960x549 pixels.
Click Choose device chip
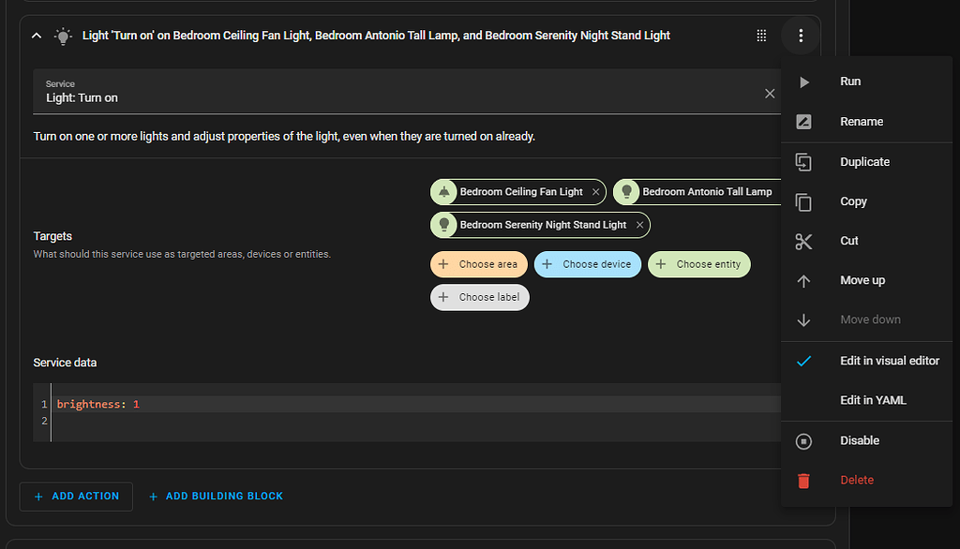588,264
